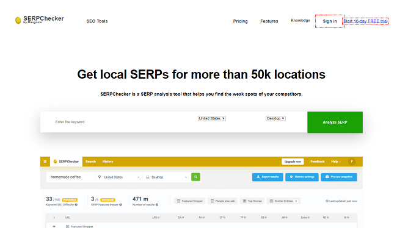Expand the Help dropdown
This screenshot has width=397, height=228.
pyautogui.click(x=336, y=162)
